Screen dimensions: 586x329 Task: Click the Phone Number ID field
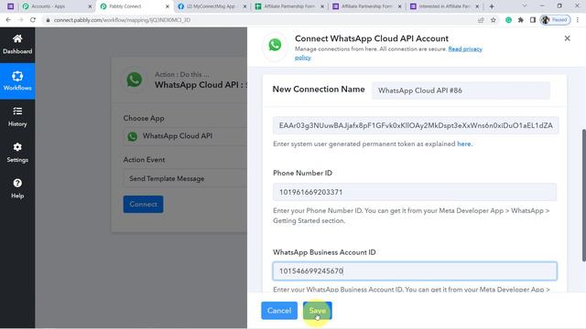click(415, 192)
